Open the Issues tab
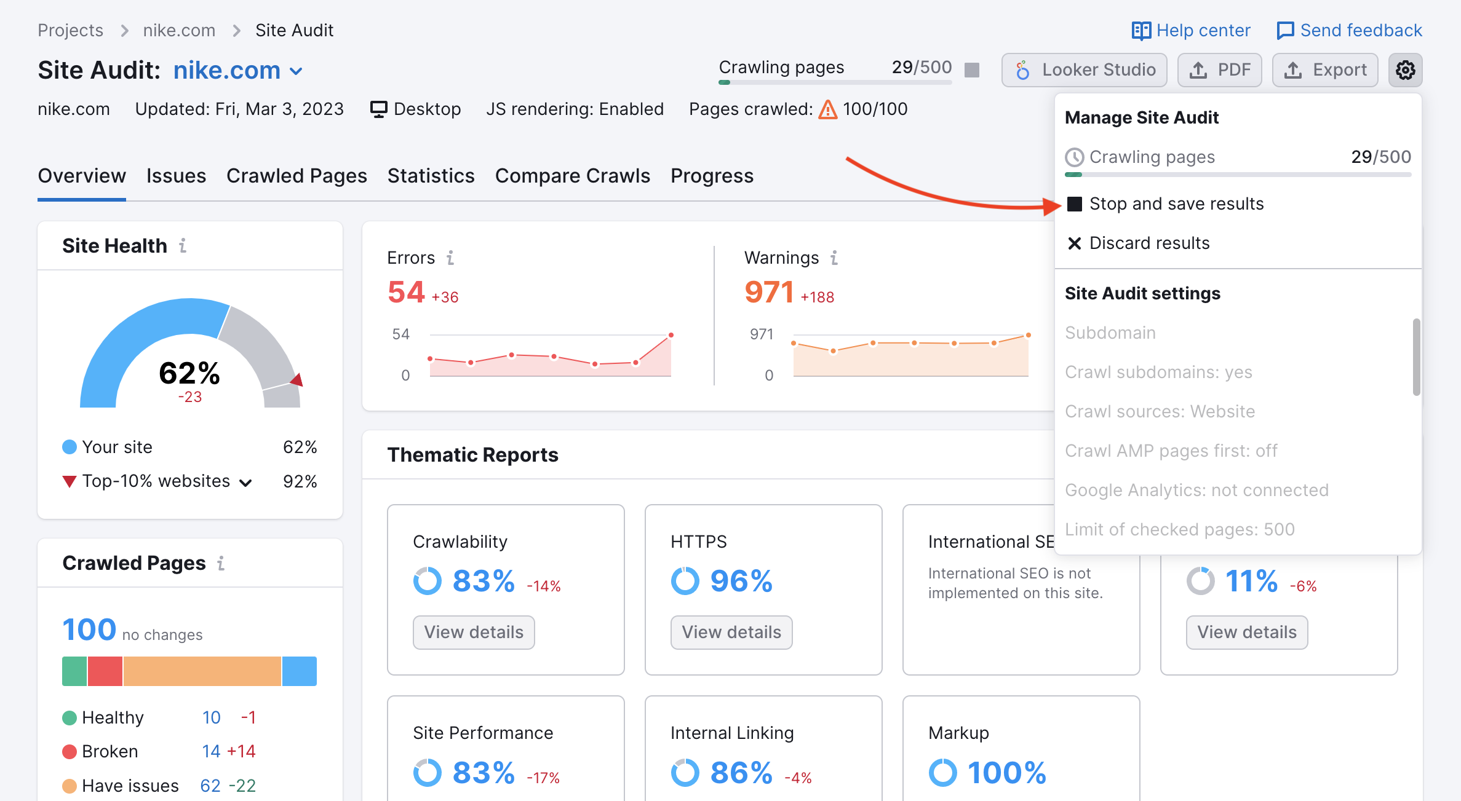Image resolution: width=1461 pixels, height=801 pixels. pos(176,176)
